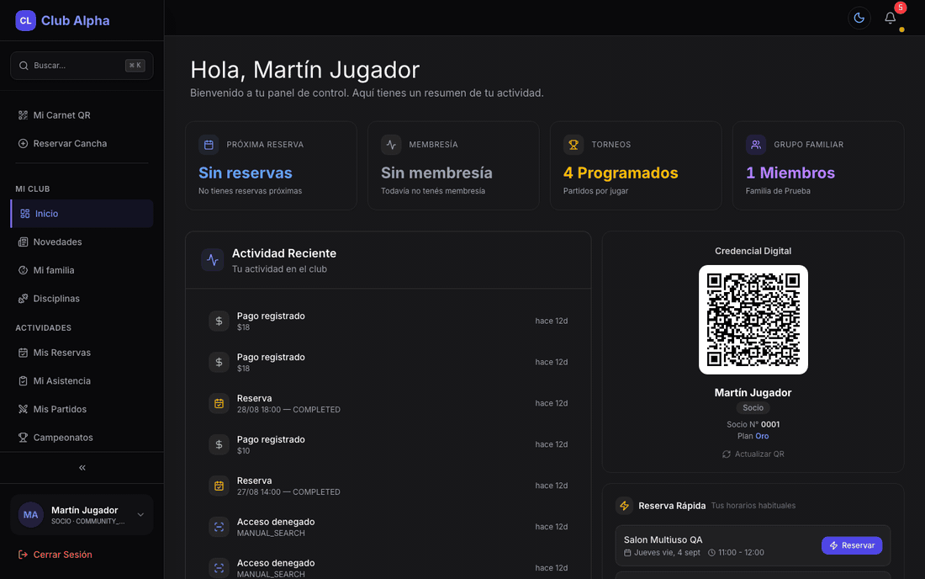Image resolution: width=925 pixels, height=579 pixels.
Task: Click Credencial Digital heading
Action: [x=753, y=251]
